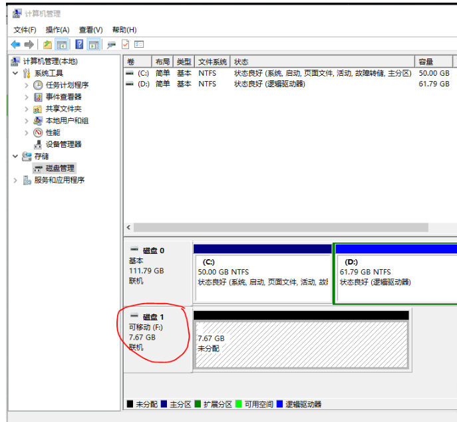Open 性能 in the tree

coord(53,132)
